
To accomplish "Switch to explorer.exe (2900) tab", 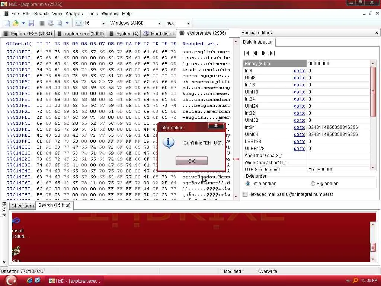I will 80,34.
